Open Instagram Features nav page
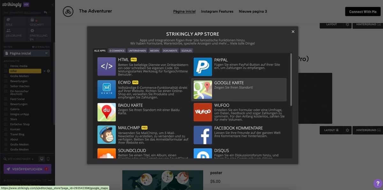The image size is (383, 190). click(x=217, y=11)
